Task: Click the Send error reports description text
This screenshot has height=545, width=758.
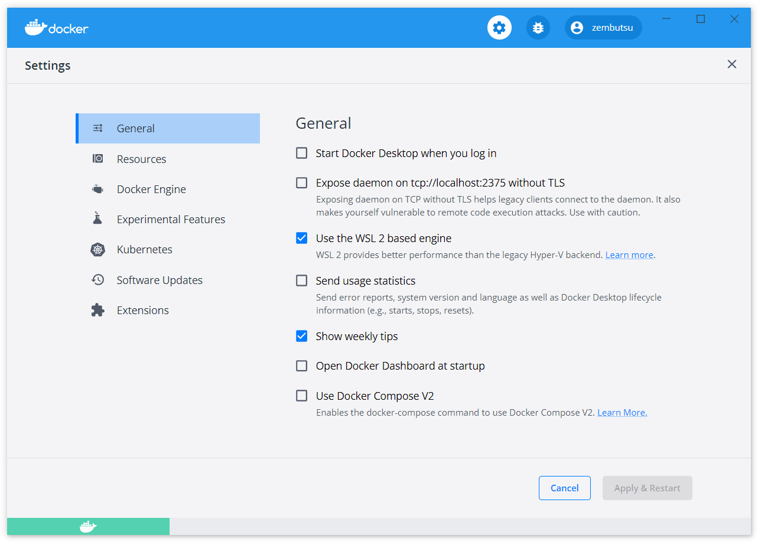Action: tap(489, 304)
